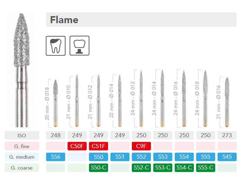The image size is (242, 178).
Task: Click the G. coarse row label
Action: (x=22, y=168)
